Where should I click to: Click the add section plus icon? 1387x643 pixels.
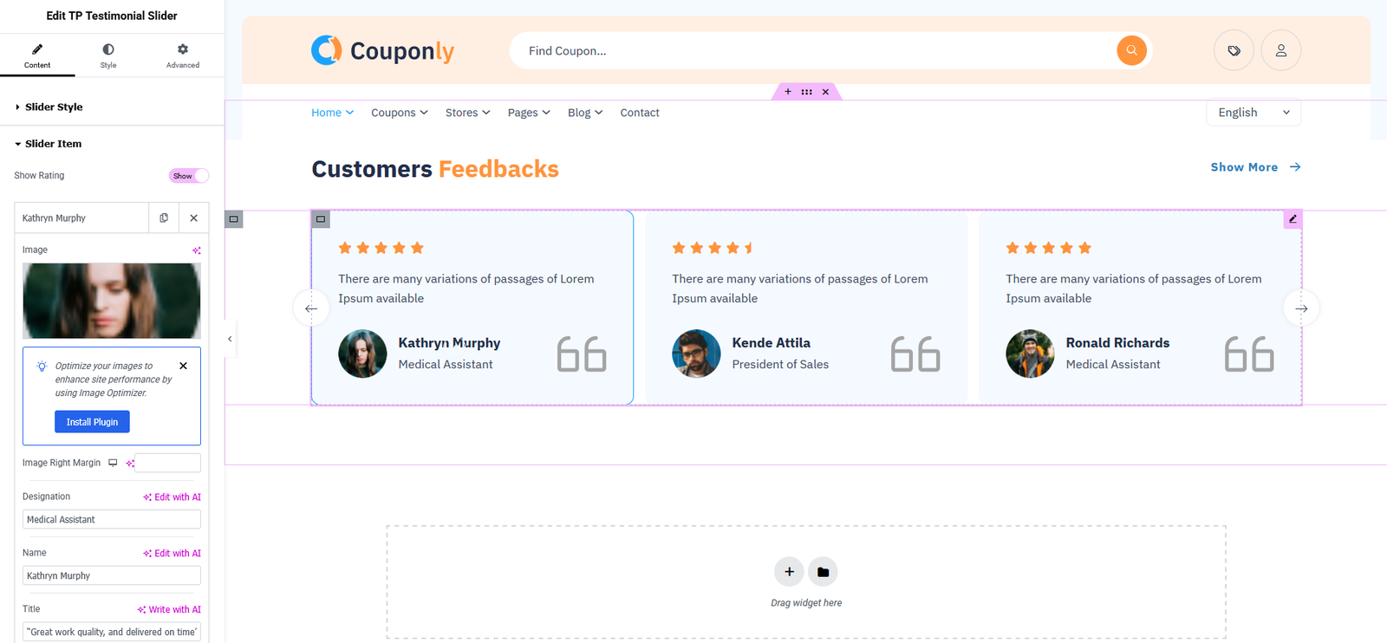pyautogui.click(x=789, y=572)
